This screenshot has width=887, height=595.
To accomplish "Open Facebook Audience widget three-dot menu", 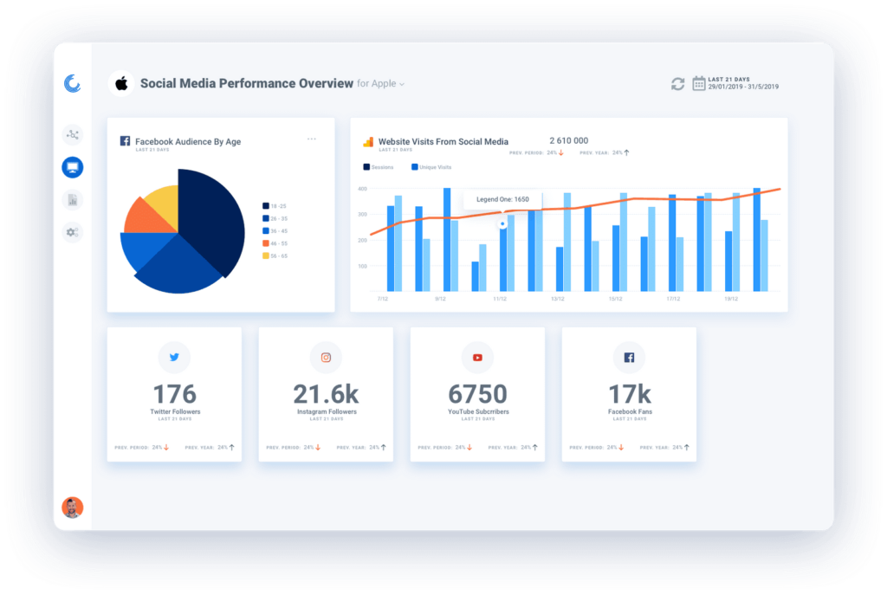I will tap(312, 139).
